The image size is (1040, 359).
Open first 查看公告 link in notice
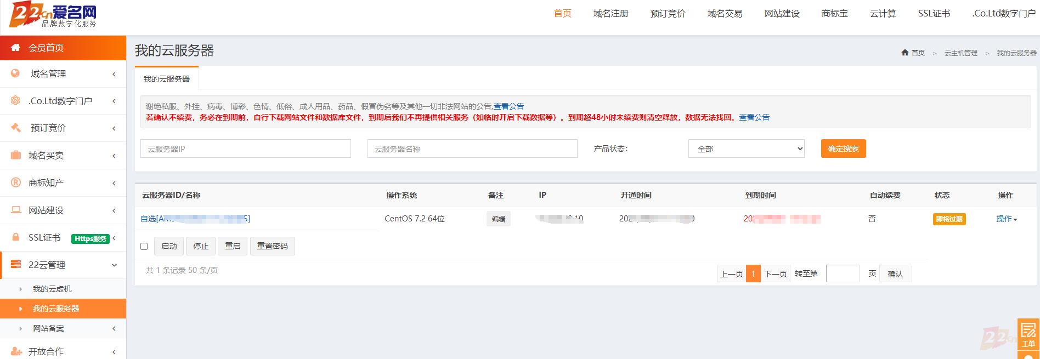click(x=508, y=106)
